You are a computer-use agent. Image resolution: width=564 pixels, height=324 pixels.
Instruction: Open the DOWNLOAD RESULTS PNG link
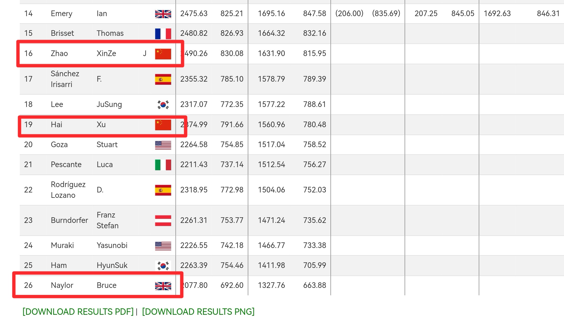point(198,312)
